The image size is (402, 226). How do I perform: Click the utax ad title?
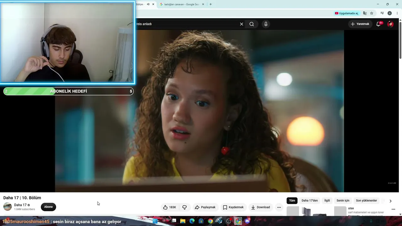point(351,208)
